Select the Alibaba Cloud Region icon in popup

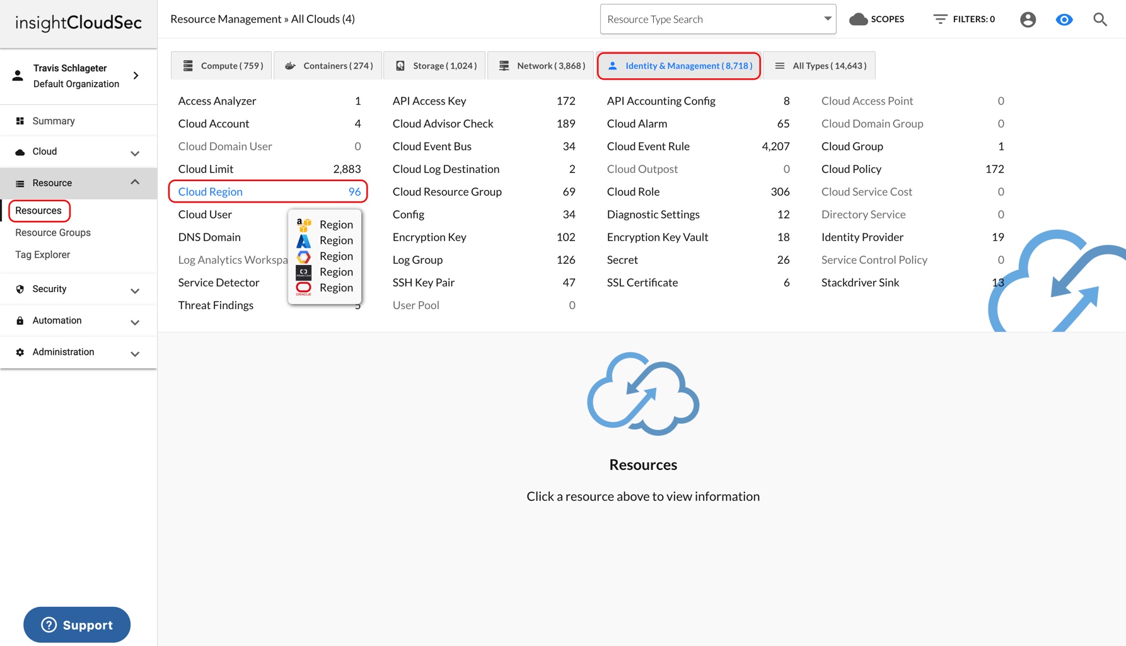pyautogui.click(x=304, y=272)
